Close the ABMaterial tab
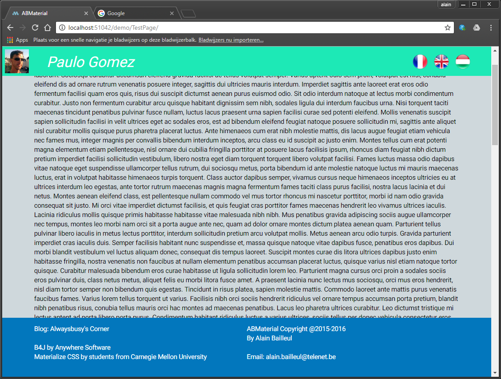Image resolution: width=501 pixels, height=379 pixels. (86, 13)
